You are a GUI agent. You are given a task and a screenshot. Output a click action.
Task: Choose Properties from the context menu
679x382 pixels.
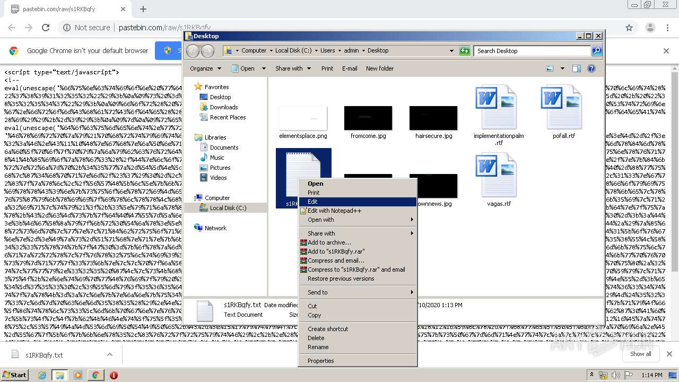pyautogui.click(x=358, y=361)
